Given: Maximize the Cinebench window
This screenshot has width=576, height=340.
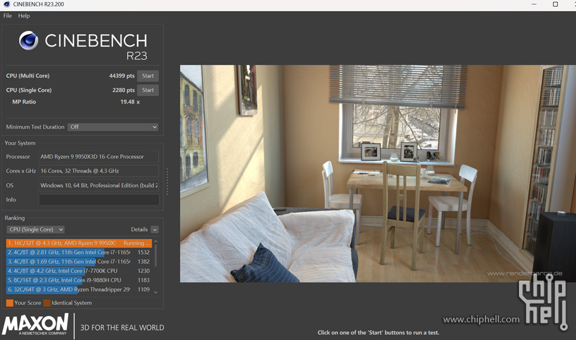Looking at the screenshot, I should point(555,4).
